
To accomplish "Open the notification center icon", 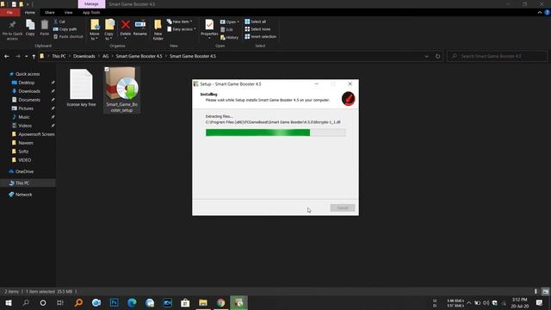I will click(540, 302).
